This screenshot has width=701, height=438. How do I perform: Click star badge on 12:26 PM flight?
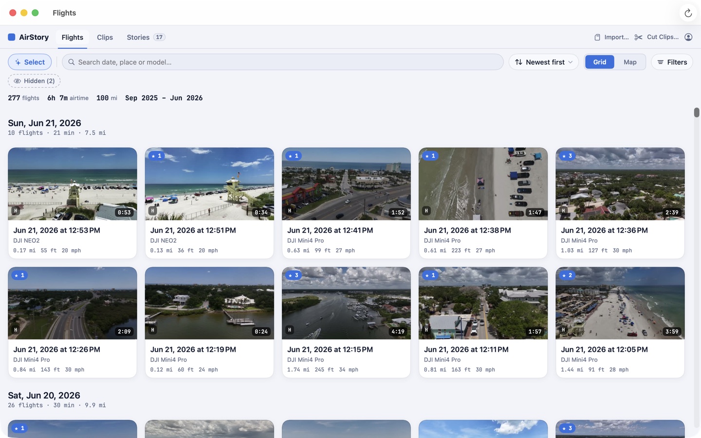(19, 275)
